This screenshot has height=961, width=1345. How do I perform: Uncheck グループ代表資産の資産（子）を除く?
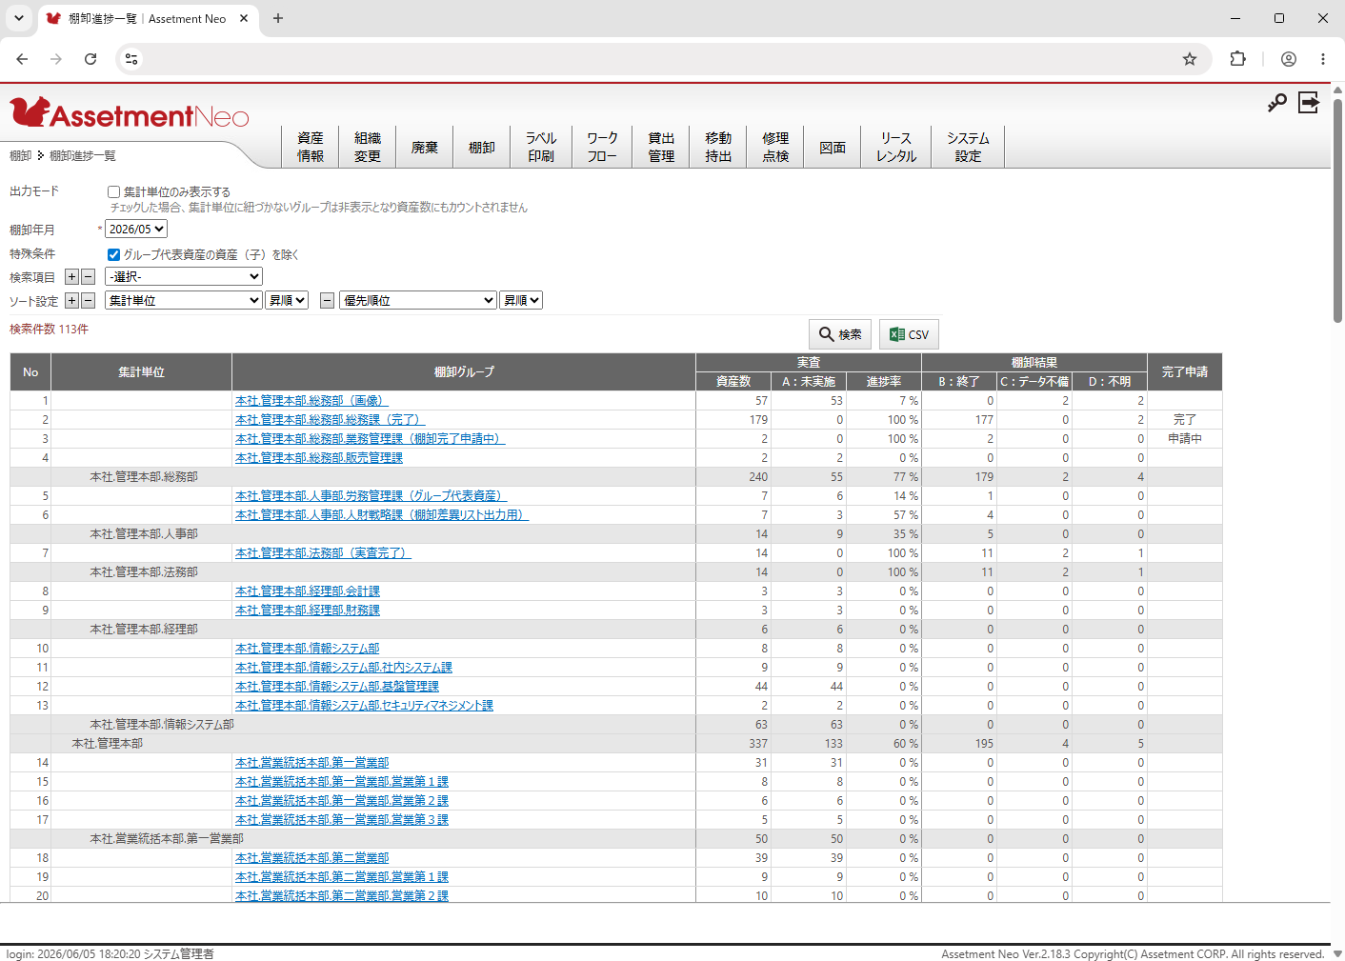click(x=113, y=254)
